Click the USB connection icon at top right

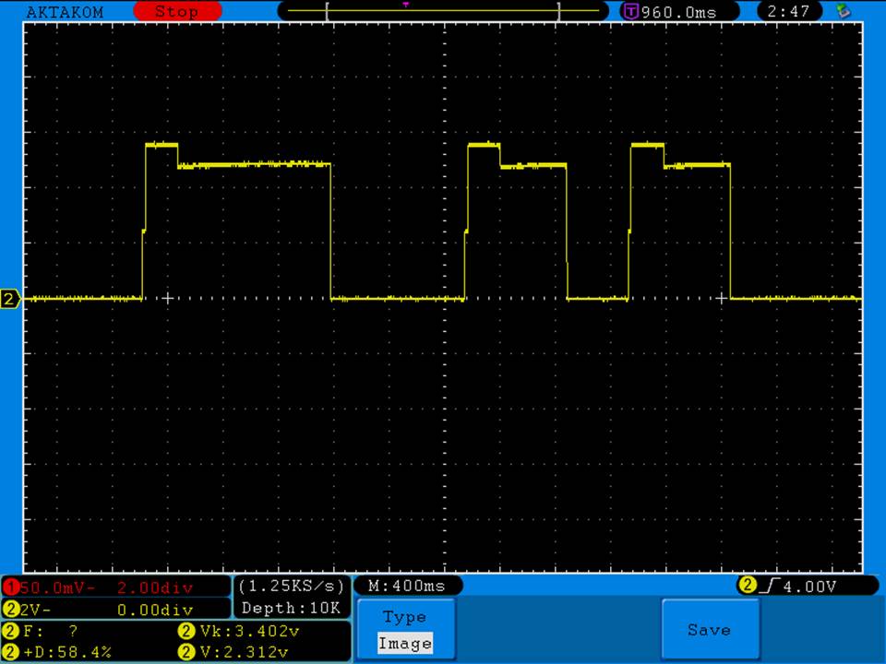(x=843, y=11)
